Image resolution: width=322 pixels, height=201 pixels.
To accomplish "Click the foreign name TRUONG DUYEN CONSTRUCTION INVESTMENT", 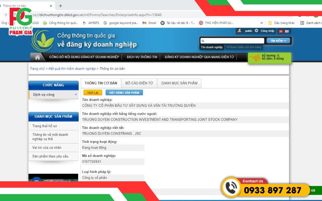I will click(x=160, y=119).
